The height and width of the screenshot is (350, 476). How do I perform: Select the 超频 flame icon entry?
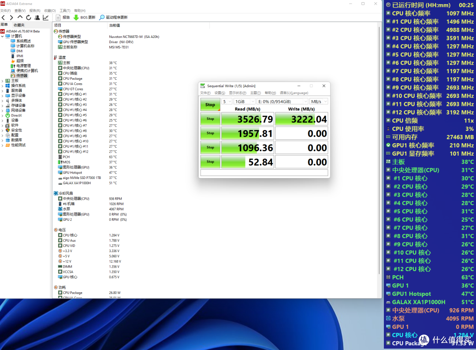[x=17, y=61]
